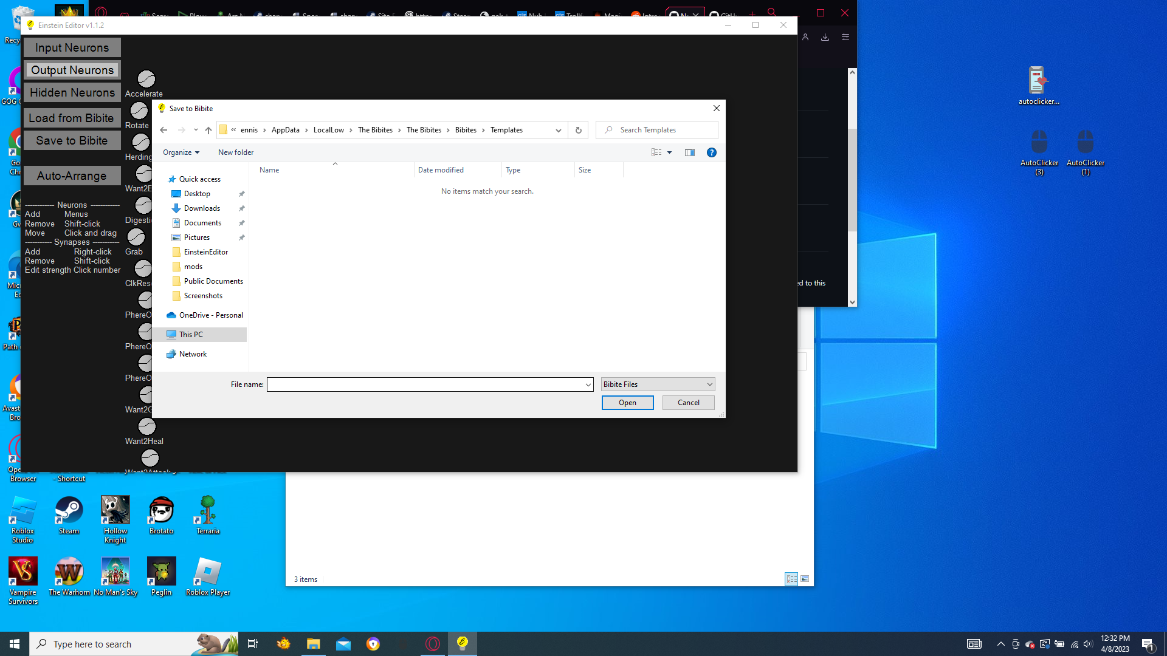This screenshot has height=656, width=1167.
Task: Select the autoclicker archive desktop icon
Action: pos(1039,86)
